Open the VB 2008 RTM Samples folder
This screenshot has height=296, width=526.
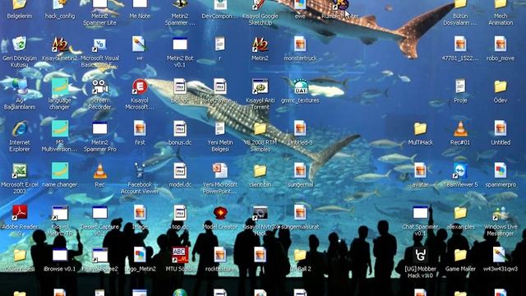pos(260,129)
